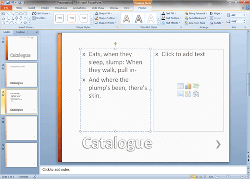This screenshot has width=250, height=179.
Task: Select the Down Arrow shape
Action: pyautogui.click(x=21, y=18)
